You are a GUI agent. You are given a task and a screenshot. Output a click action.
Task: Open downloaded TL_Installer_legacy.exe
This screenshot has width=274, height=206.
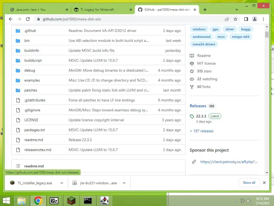tap(35, 183)
